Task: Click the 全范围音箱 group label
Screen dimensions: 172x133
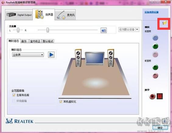Action: click(18, 90)
